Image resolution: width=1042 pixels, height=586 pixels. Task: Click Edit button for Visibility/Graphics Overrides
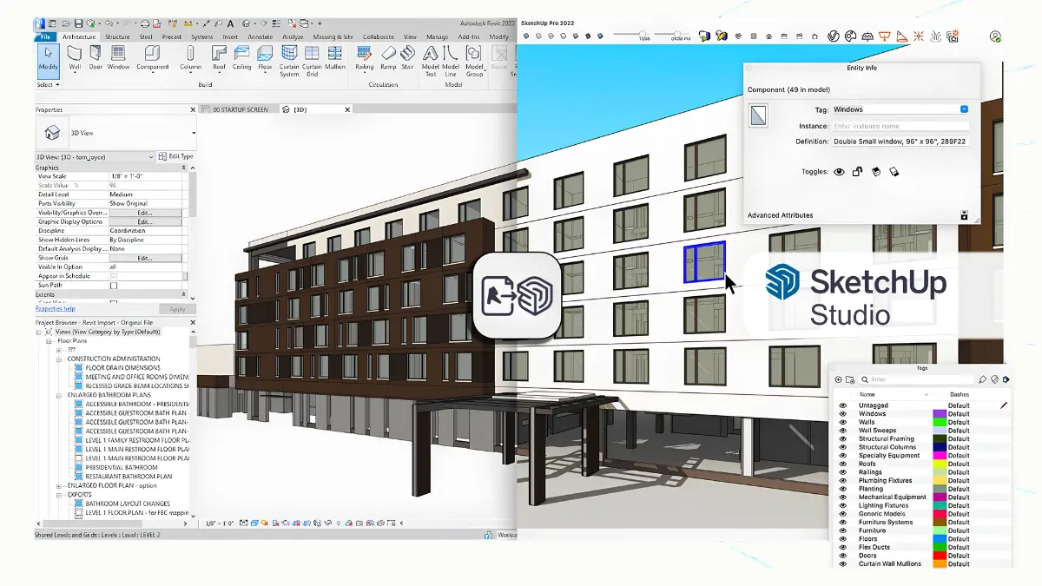coord(145,212)
